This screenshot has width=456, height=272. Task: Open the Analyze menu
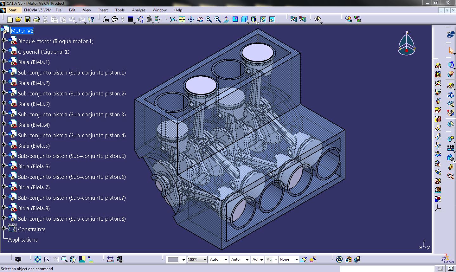[138, 10]
